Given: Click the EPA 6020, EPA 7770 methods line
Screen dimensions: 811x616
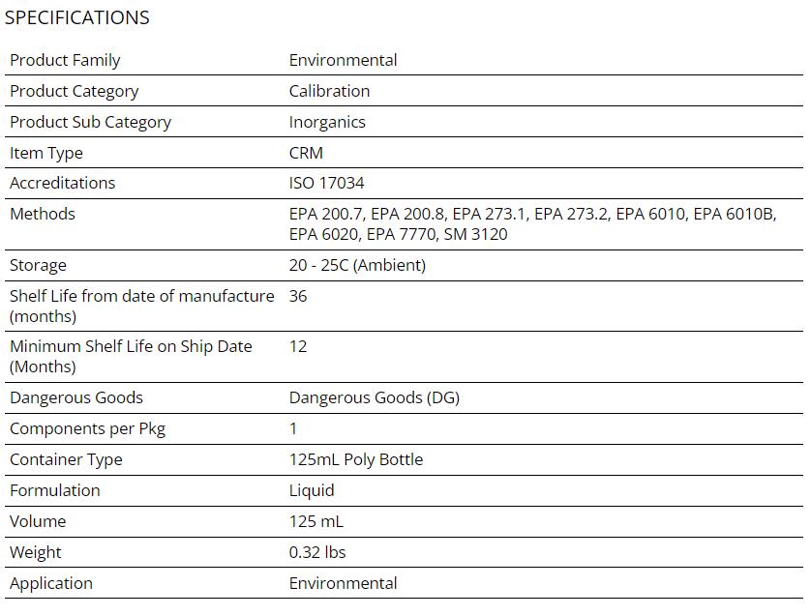Looking at the screenshot, I should click(399, 234).
